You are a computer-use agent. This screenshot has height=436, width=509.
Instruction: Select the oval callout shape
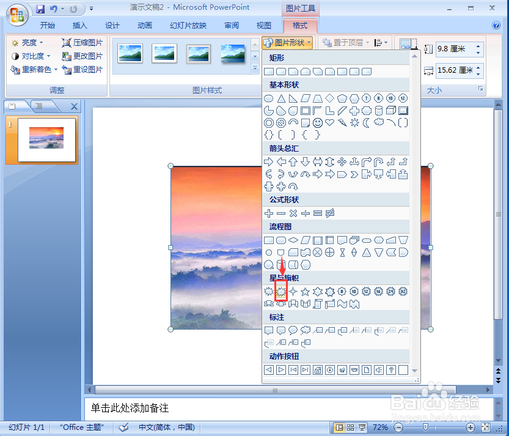pyautogui.click(x=293, y=330)
